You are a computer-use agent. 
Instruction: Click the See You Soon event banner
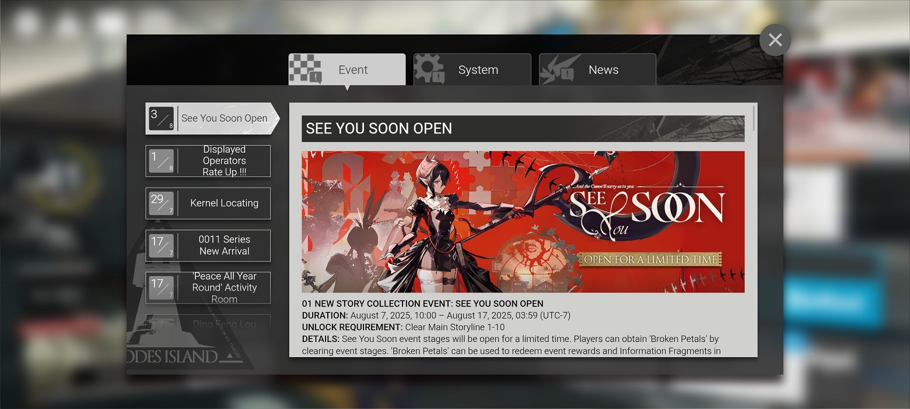coord(523,222)
